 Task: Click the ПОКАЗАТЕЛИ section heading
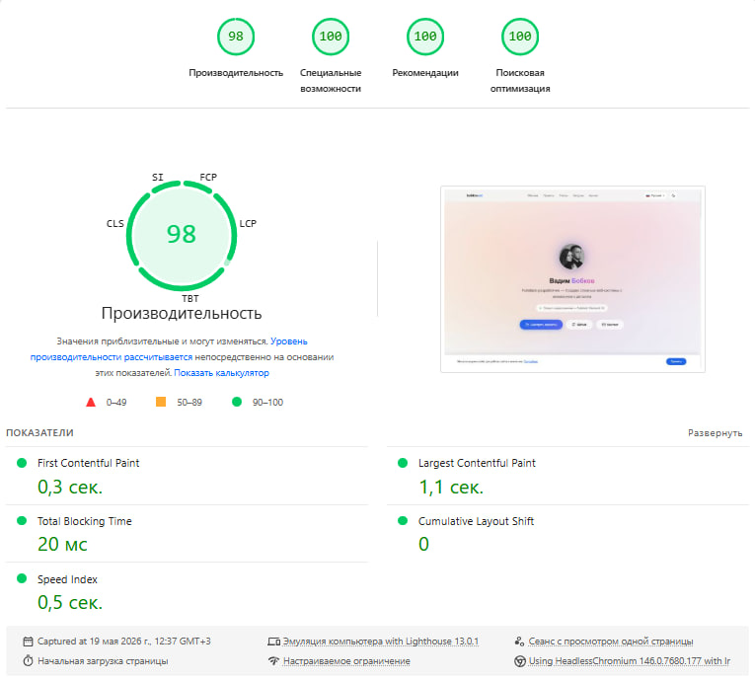pyautogui.click(x=39, y=433)
